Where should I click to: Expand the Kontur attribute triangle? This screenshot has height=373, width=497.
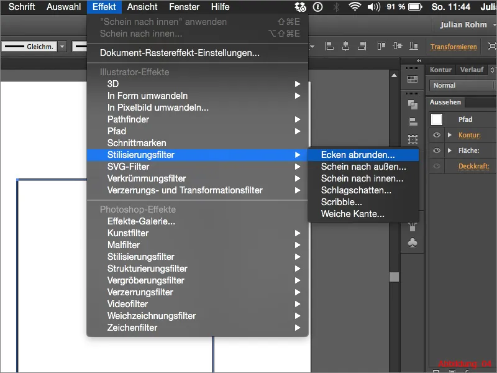[x=449, y=135]
